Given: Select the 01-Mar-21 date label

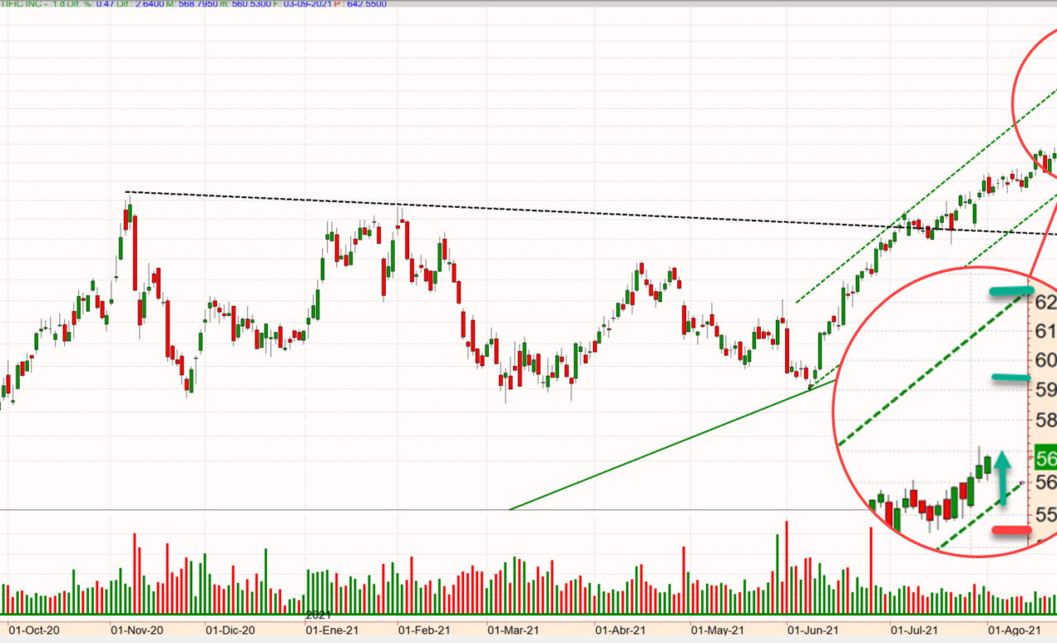Looking at the screenshot, I should point(513,630).
